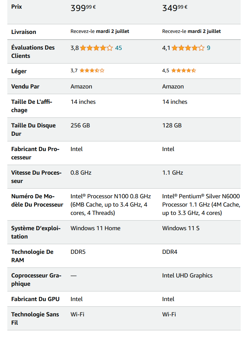This screenshot has width=244, height=339.
Task: Click first product's mardi 2 juillet delivery text
Action: click(x=112, y=31)
